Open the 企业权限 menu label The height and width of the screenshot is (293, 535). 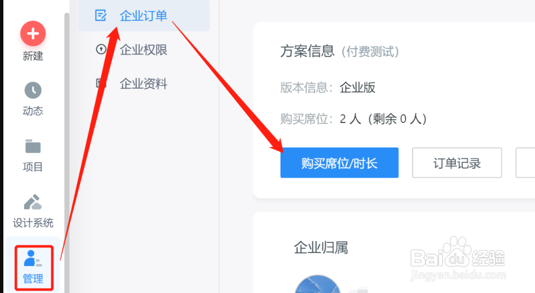tap(143, 50)
